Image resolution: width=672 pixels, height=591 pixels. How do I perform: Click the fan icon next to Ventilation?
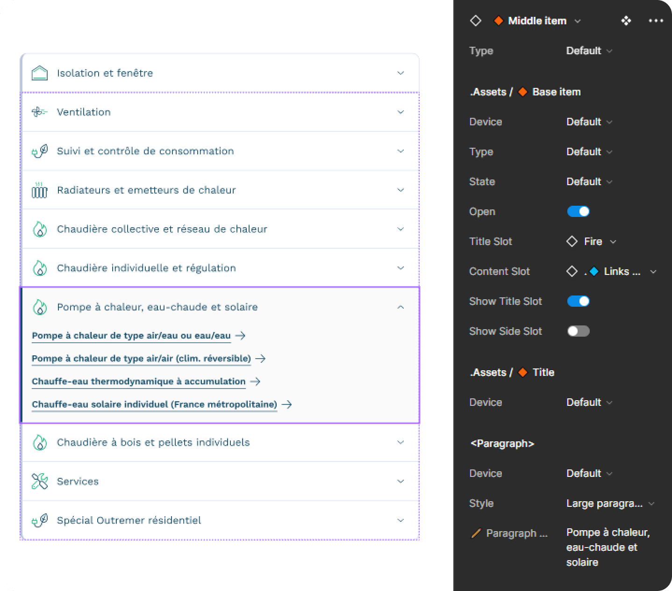(x=40, y=112)
